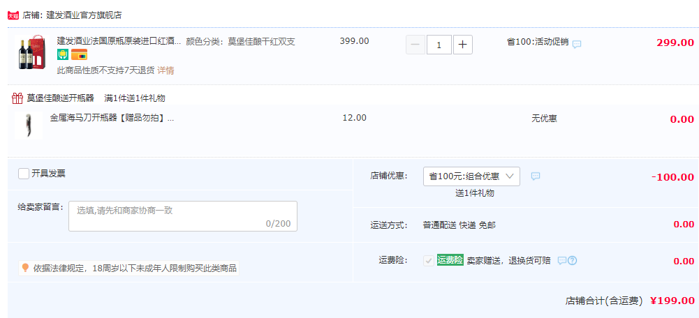Click the 299.00 item subtotal
Viewport: 699px width, 318px height.
tap(675, 43)
